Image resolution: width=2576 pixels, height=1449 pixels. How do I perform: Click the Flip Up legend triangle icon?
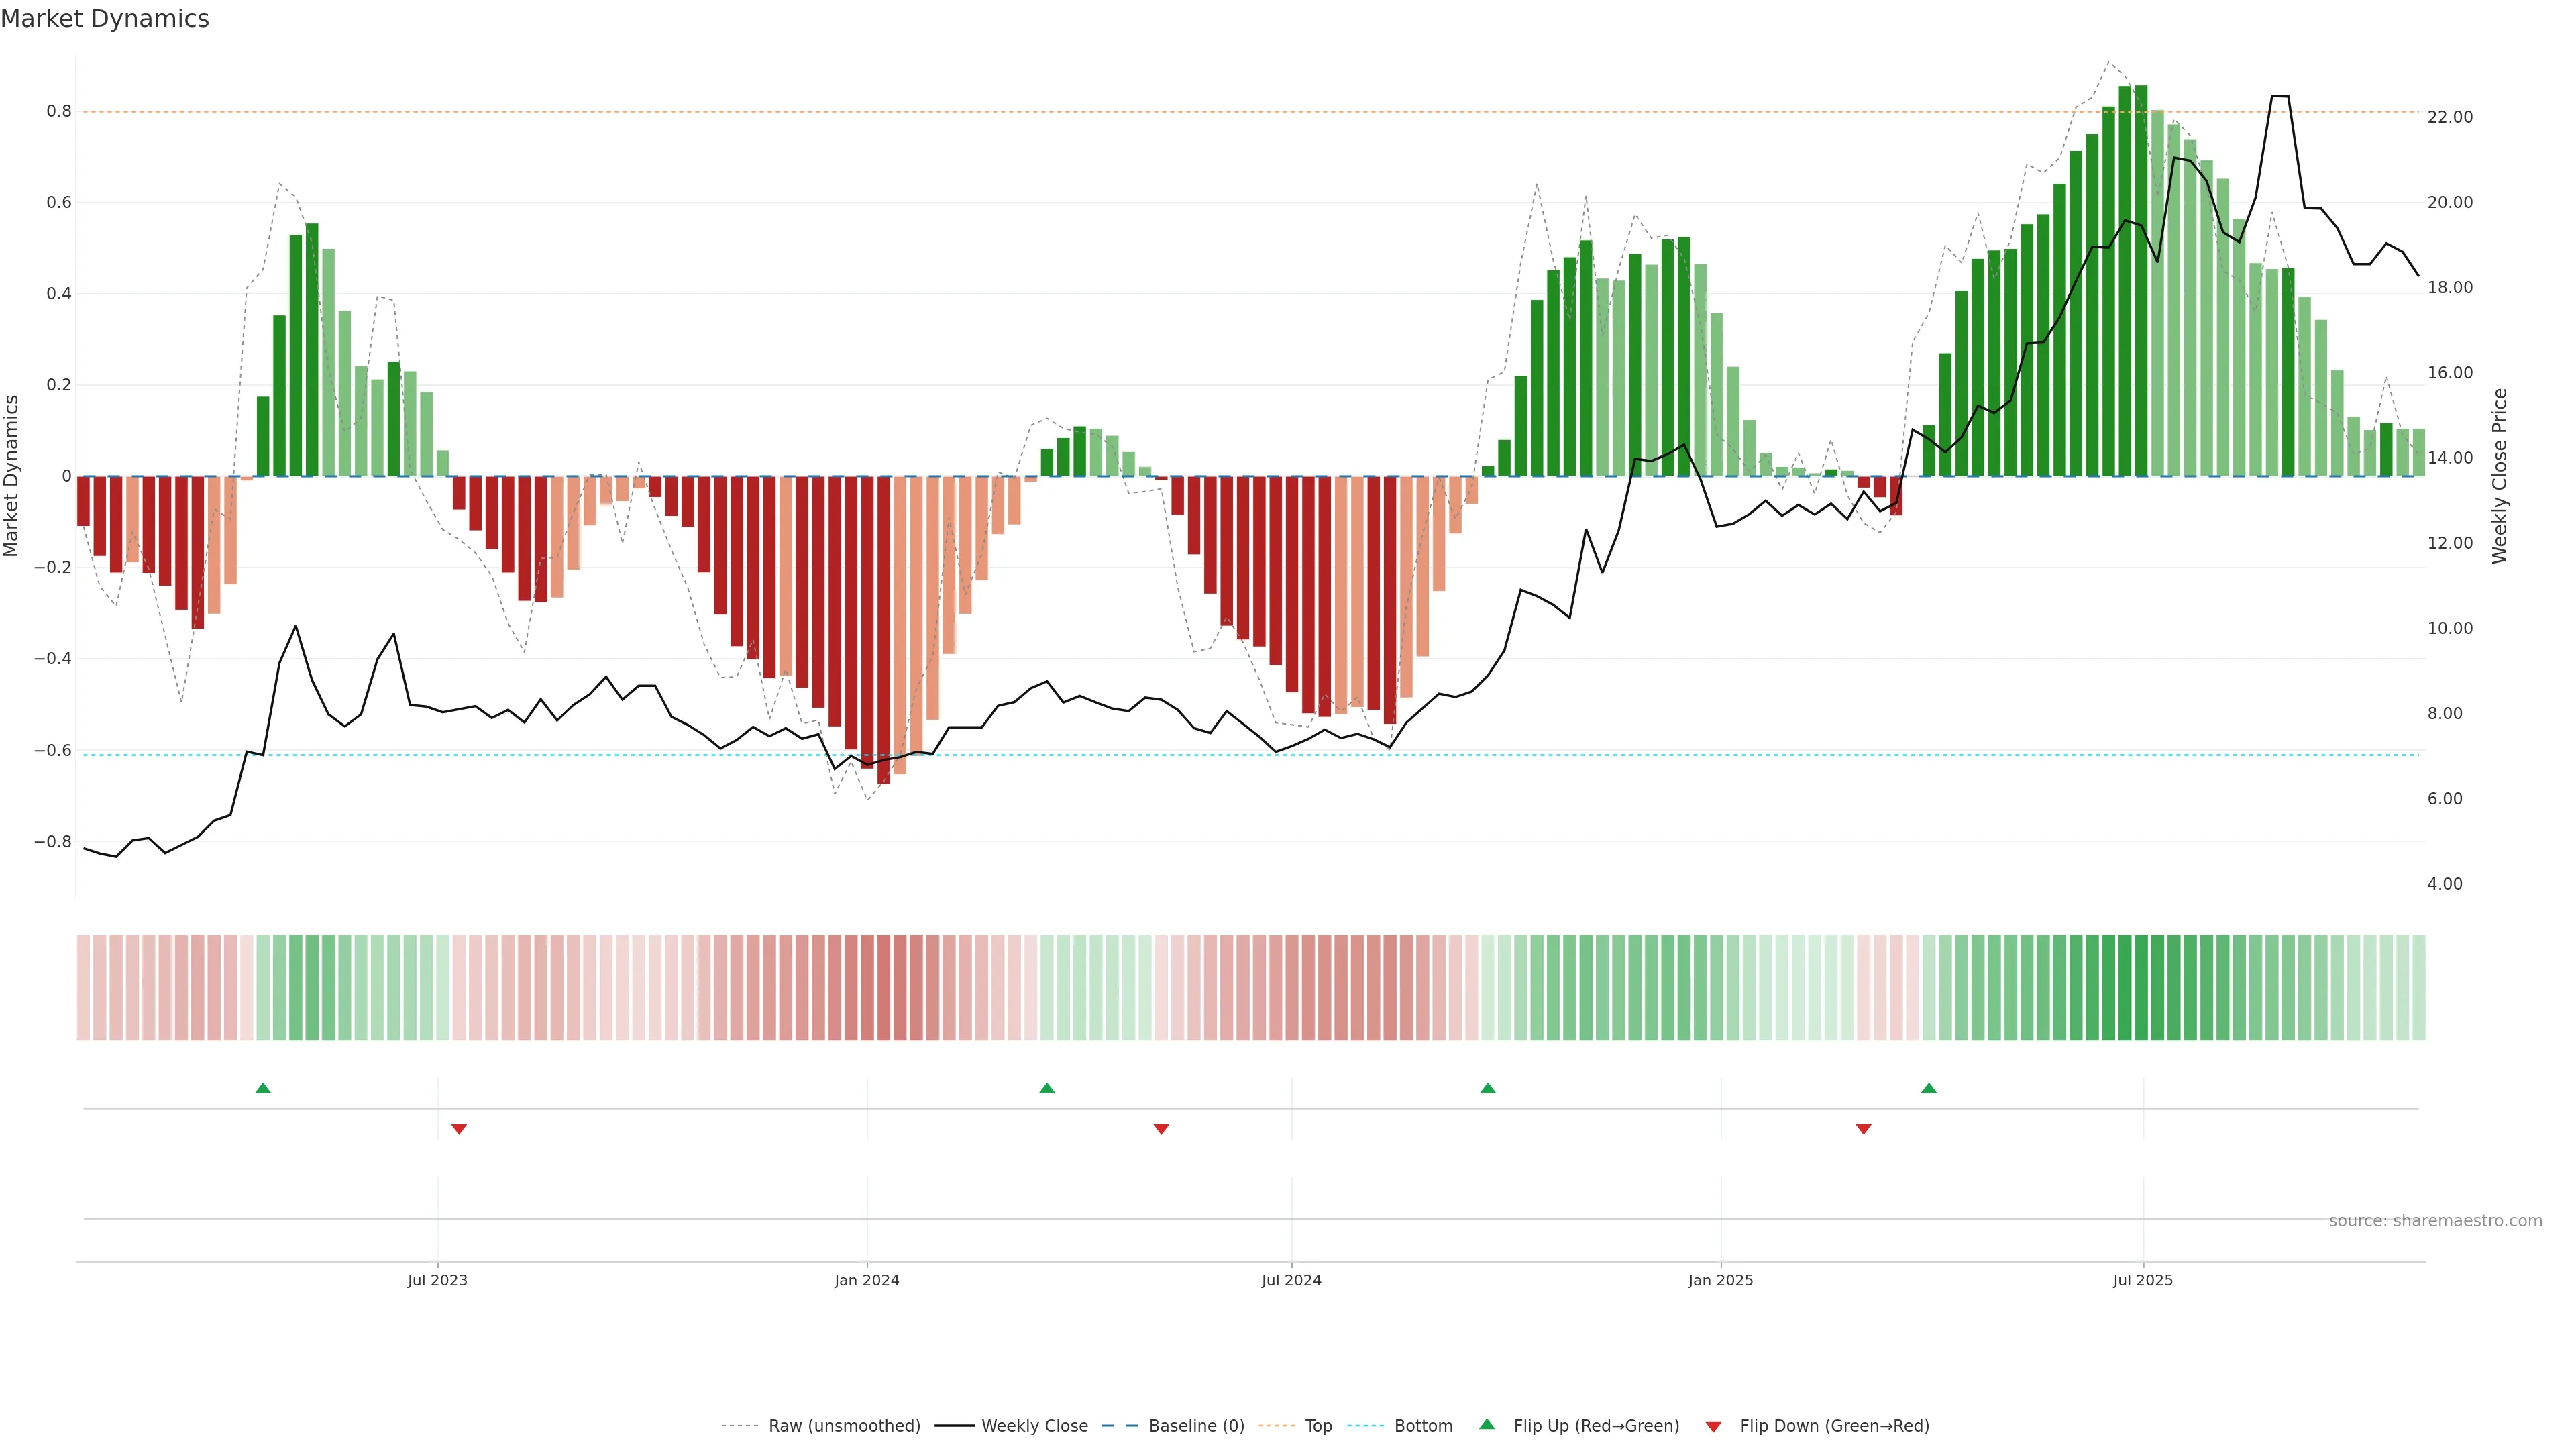1487,1425
